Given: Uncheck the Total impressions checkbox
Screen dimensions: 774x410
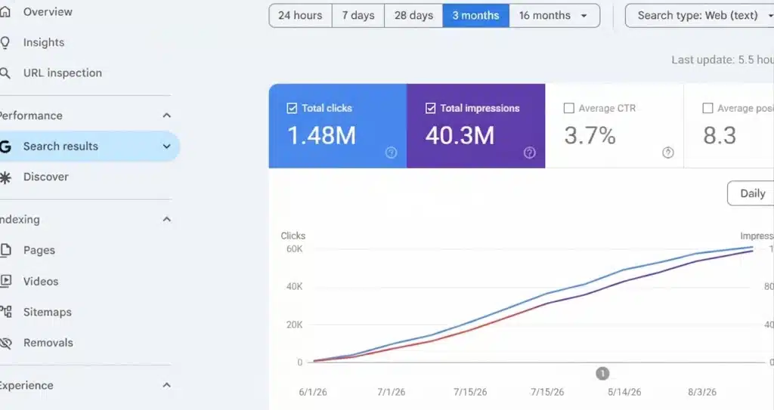Looking at the screenshot, I should pyautogui.click(x=430, y=108).
